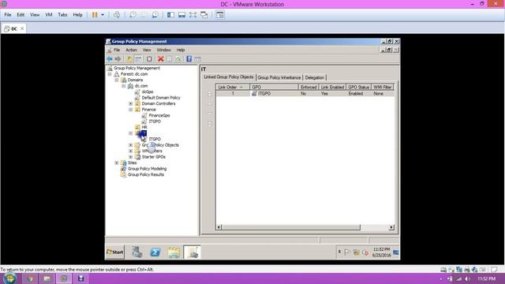The height and width of the screenshot is (284, 505).
Task: Toggle VMware library sidebar icon
Action: pyautogui.click(x=170, y=15)
